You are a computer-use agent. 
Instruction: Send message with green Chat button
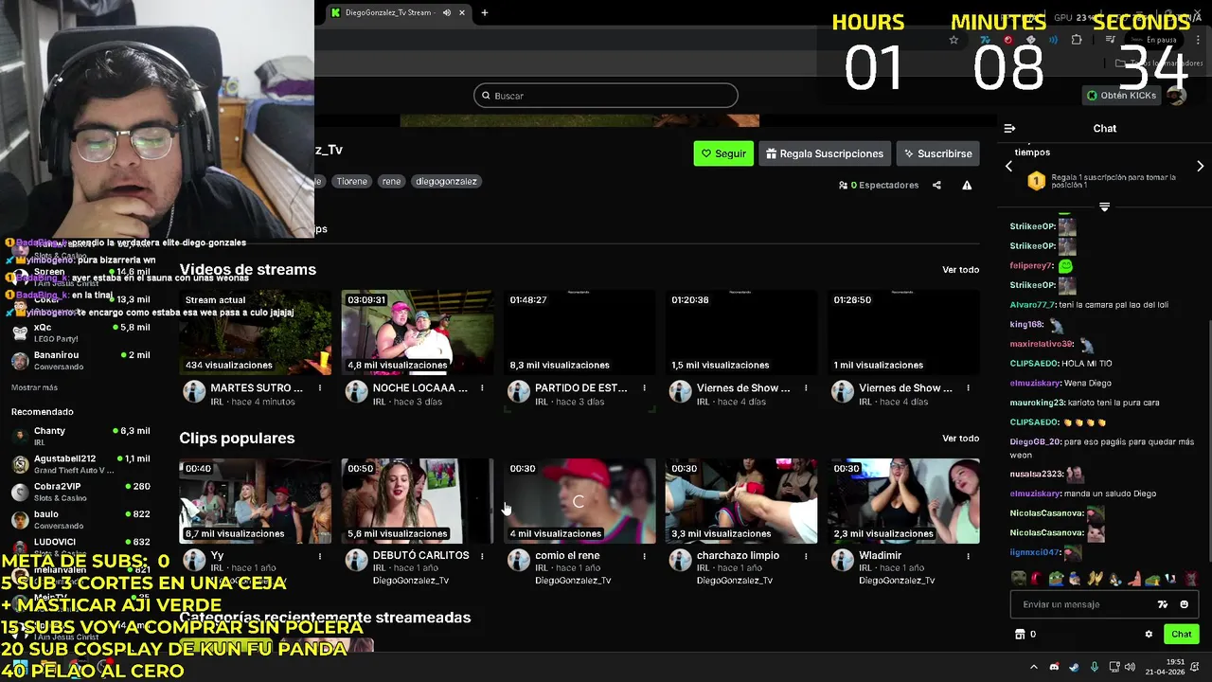point(1182,634)
